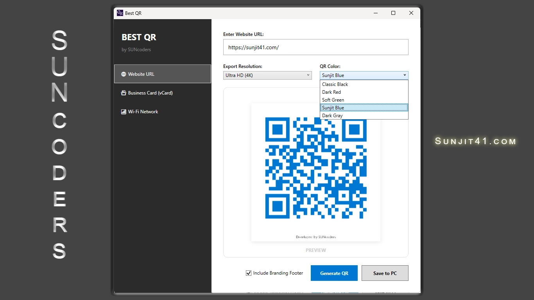
Task: Maximize the Best QR window
Action: (393, 13)
